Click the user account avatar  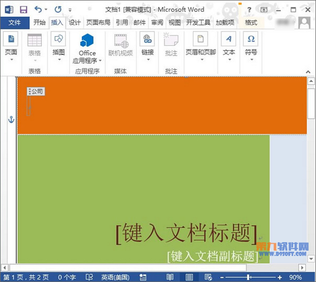coord(304,23)
